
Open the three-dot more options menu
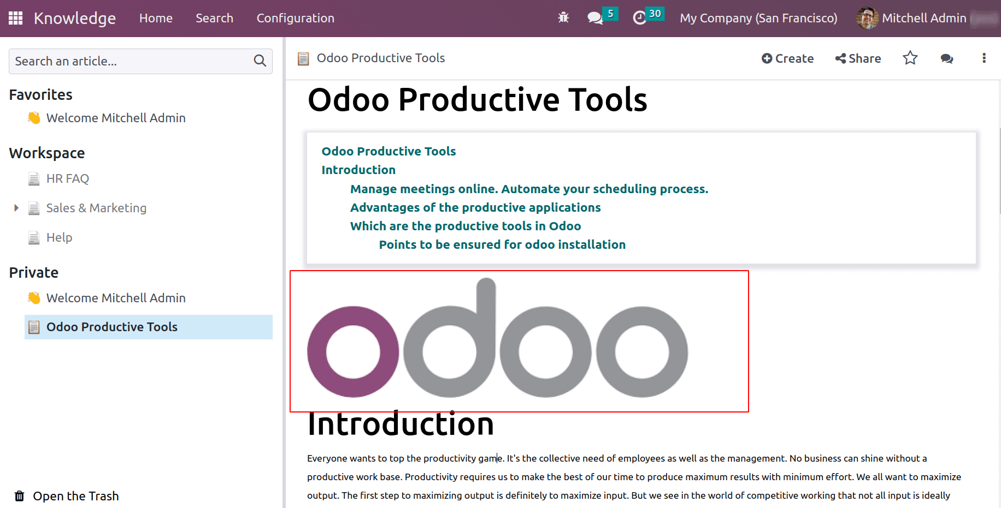point(984,58)
